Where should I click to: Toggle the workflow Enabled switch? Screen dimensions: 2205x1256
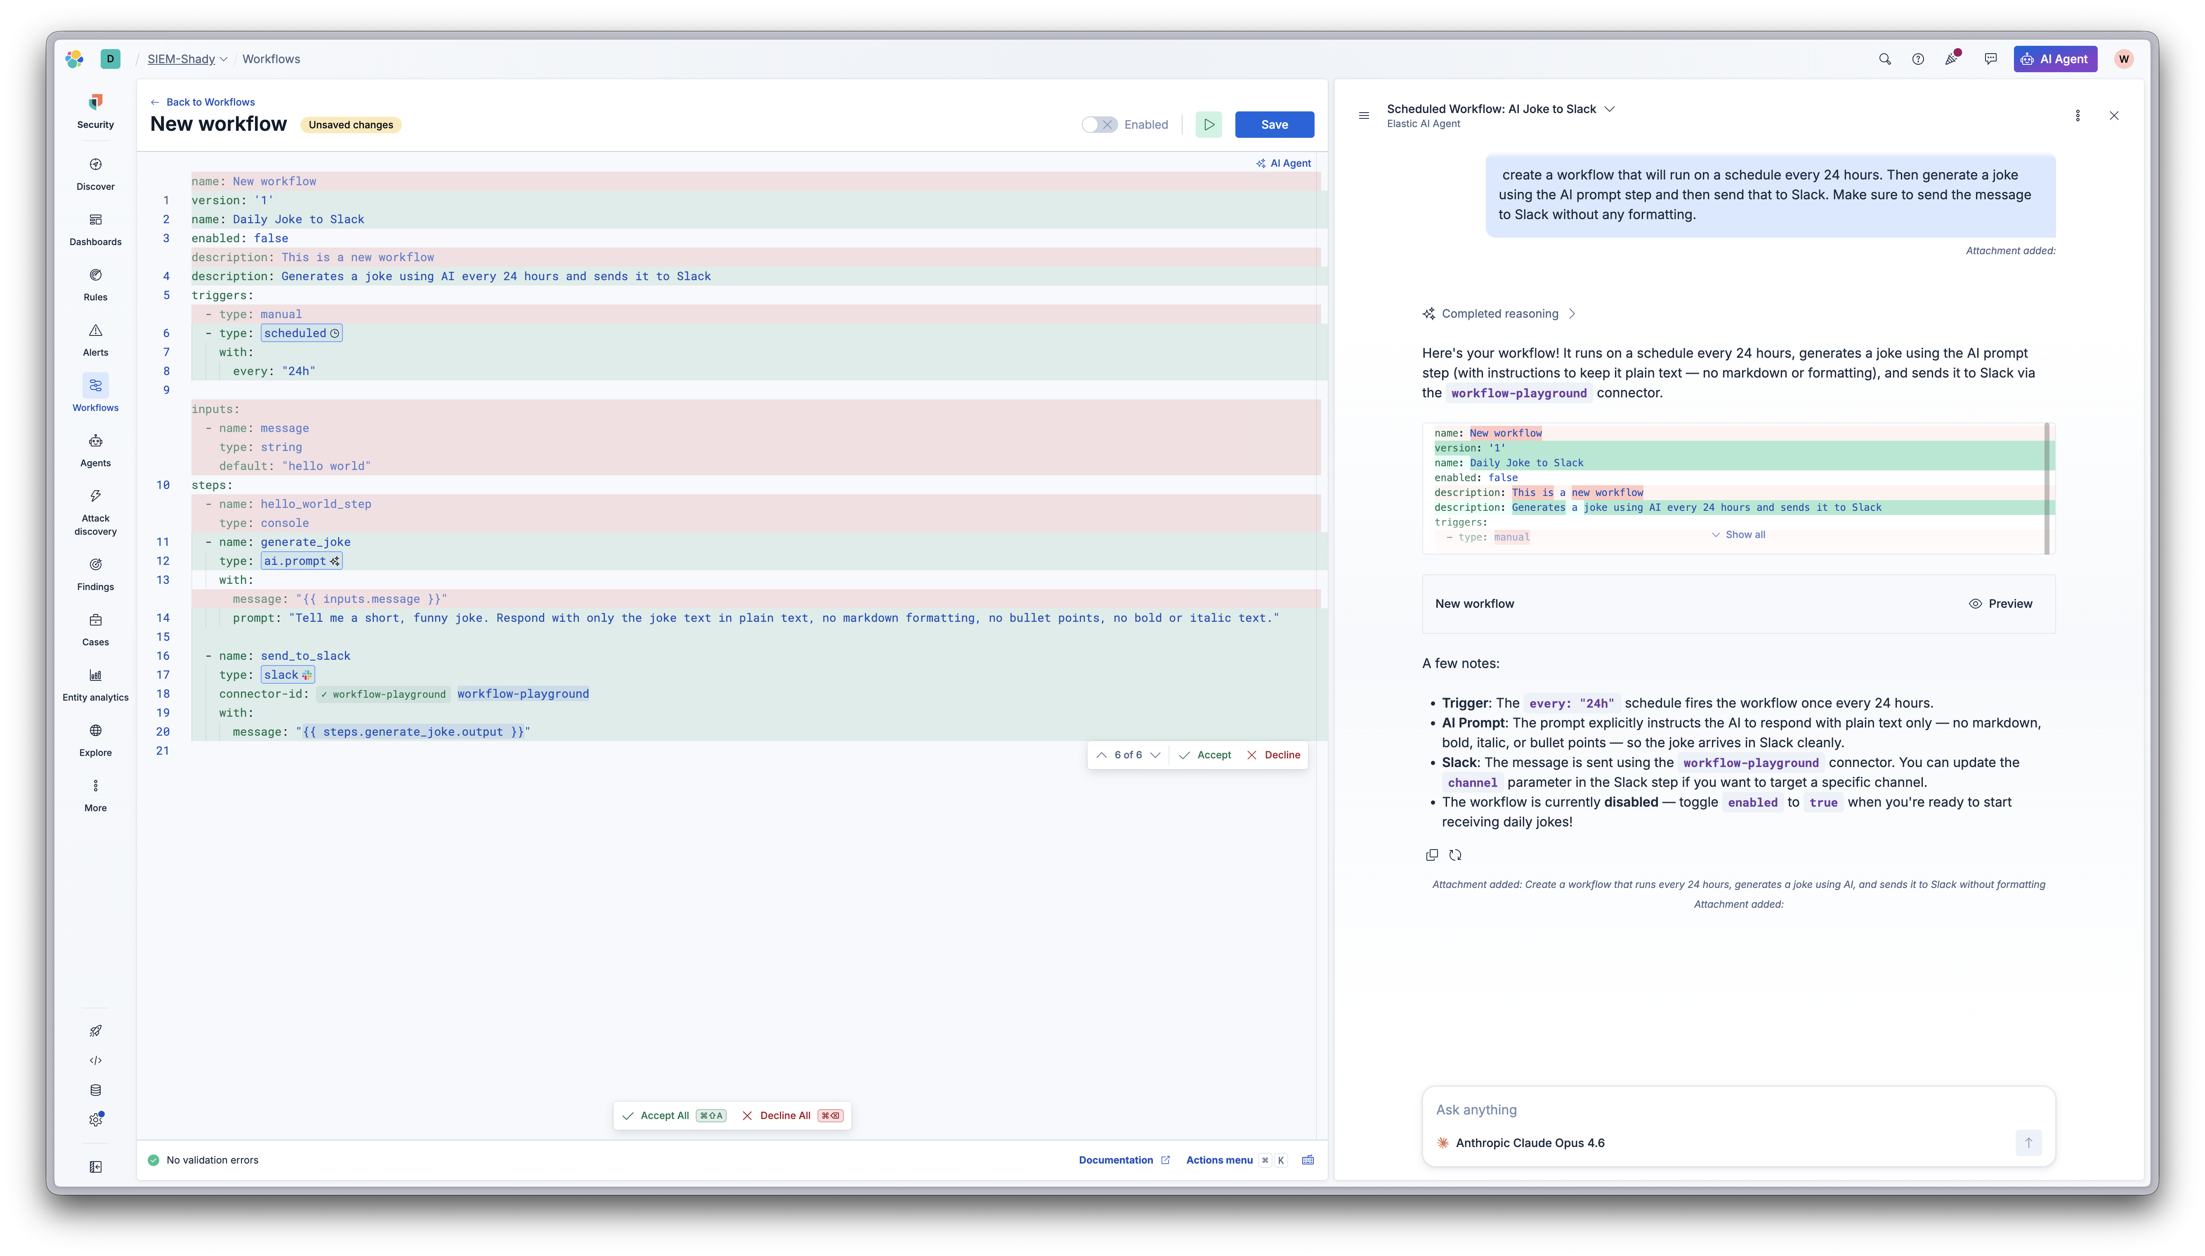pyautogui.click(x=1099, y=124)
